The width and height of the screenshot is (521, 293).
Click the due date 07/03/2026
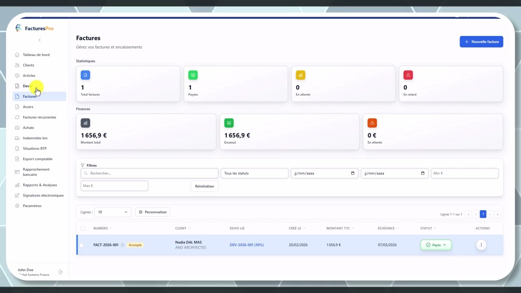coord(387,245)
